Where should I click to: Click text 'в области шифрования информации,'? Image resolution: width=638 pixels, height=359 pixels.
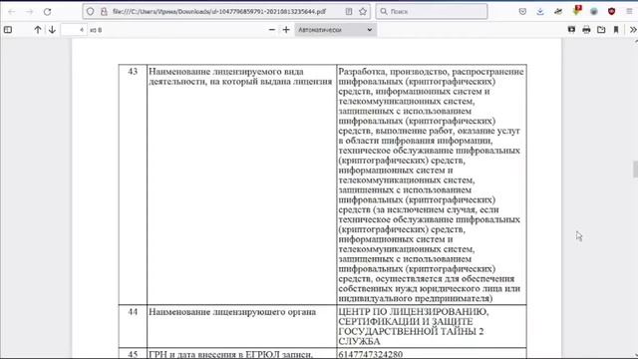click(x=416, y=141)
